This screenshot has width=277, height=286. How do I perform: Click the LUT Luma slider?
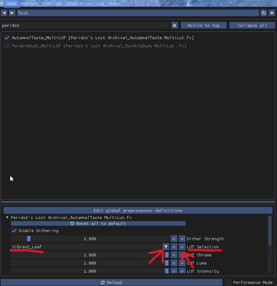coord(90,263)
